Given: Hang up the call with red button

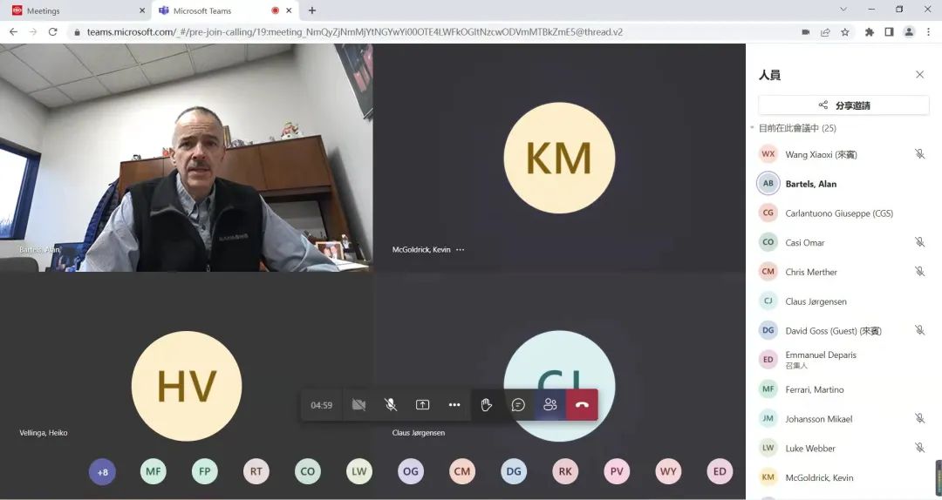Looking at the screenshot, I should click(582, 405).
